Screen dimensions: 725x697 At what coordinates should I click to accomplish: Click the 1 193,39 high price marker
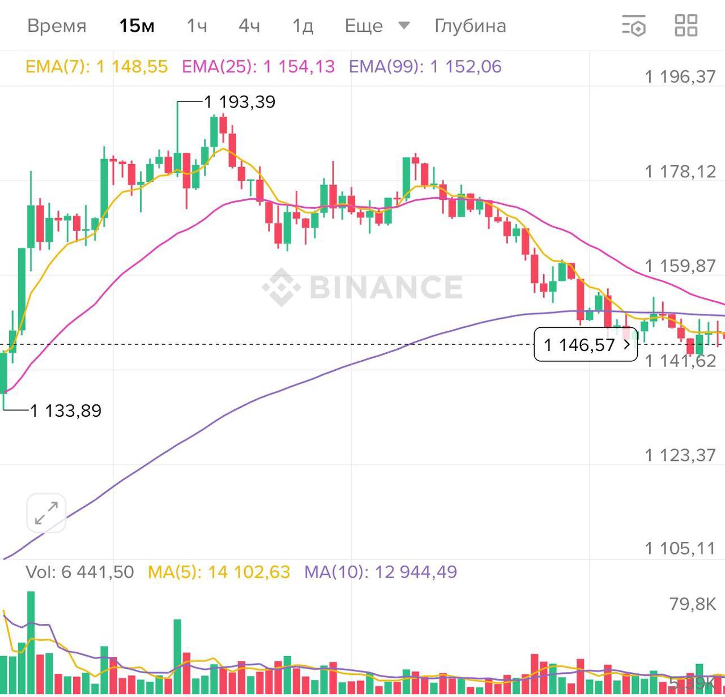[240, 102]
